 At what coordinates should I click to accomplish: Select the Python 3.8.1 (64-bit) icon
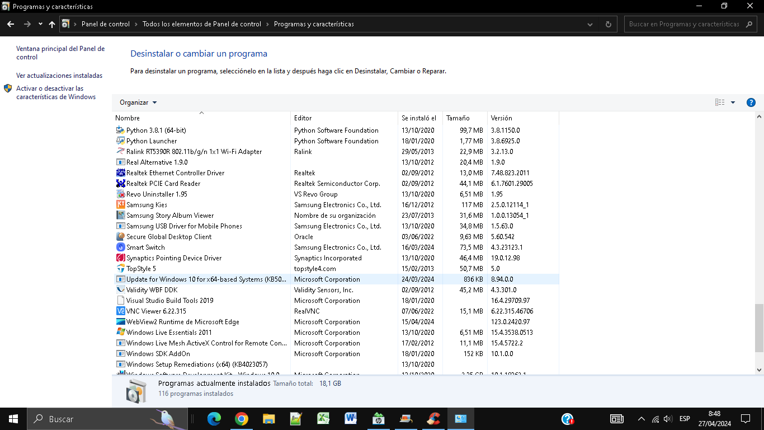coord(120,130)
